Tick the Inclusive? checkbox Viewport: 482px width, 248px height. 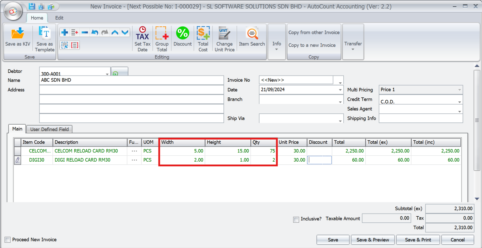296,220
